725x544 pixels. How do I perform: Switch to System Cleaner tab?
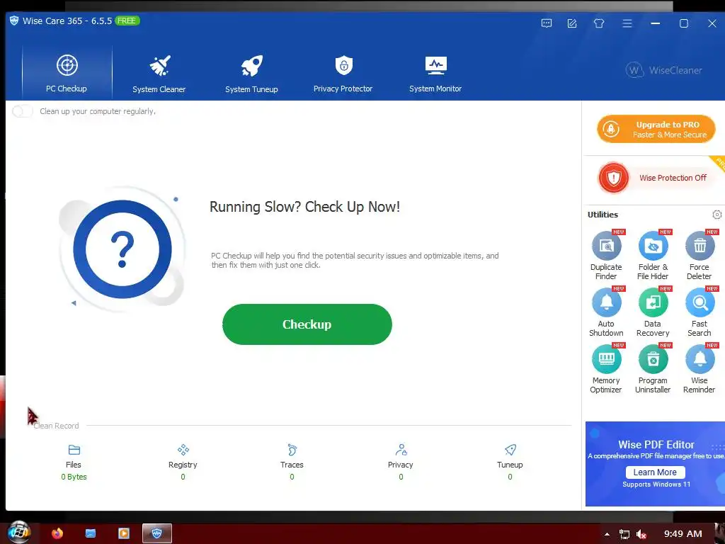click(x=159, y=73)
